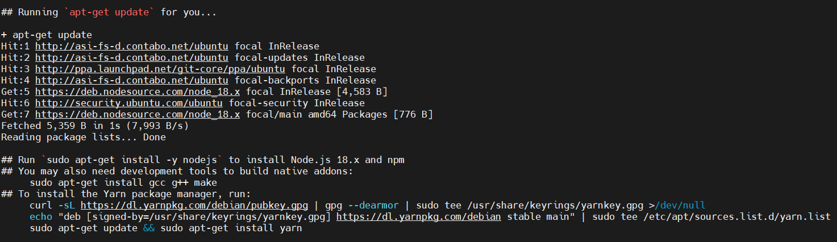Click the Get:7 nodesource node_18.x Packages link
This screenshot has width=837, height=242.
click(138, 114)
